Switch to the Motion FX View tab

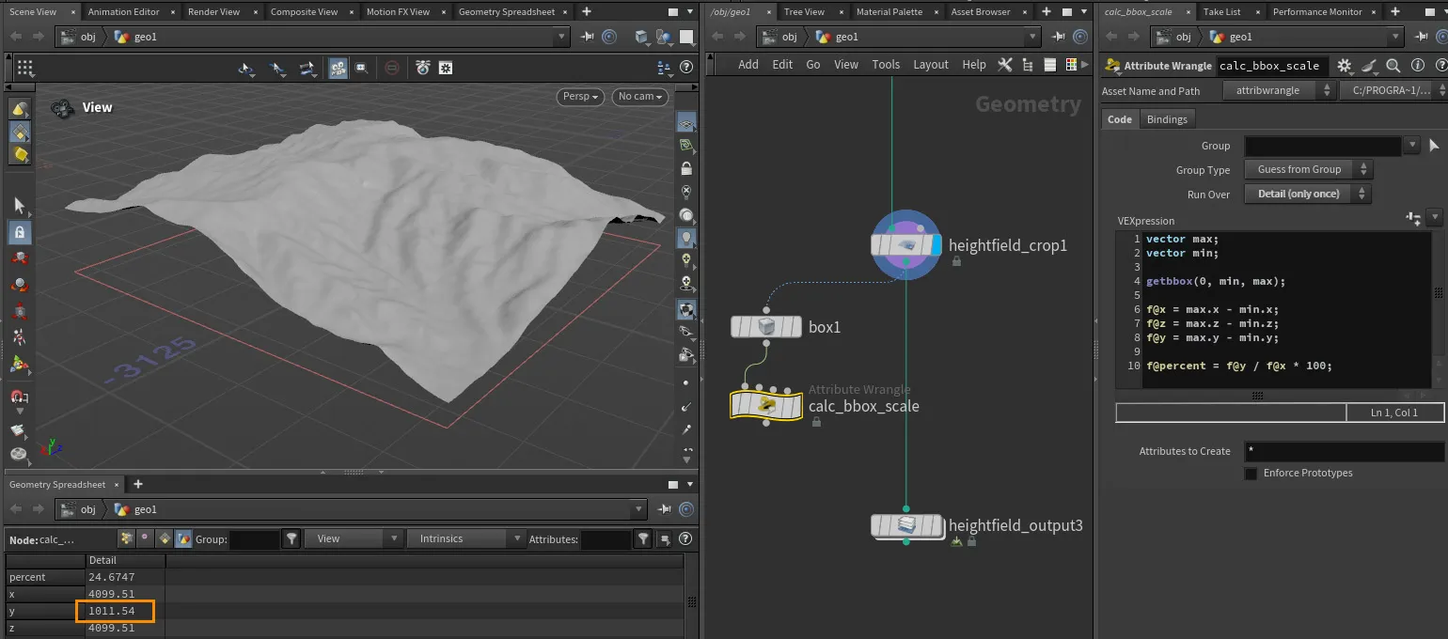(398, 11)
